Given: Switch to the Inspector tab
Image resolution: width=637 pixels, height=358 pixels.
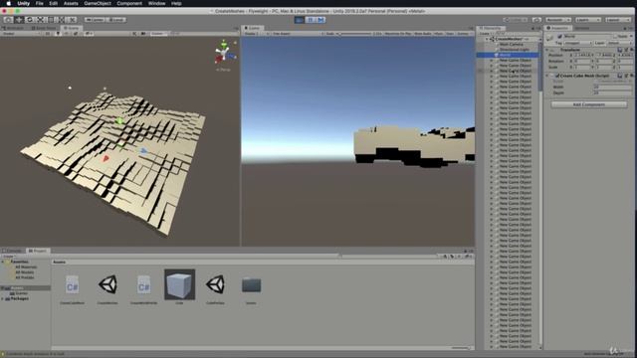Looking at the screenshot, I should click(558, 28).
